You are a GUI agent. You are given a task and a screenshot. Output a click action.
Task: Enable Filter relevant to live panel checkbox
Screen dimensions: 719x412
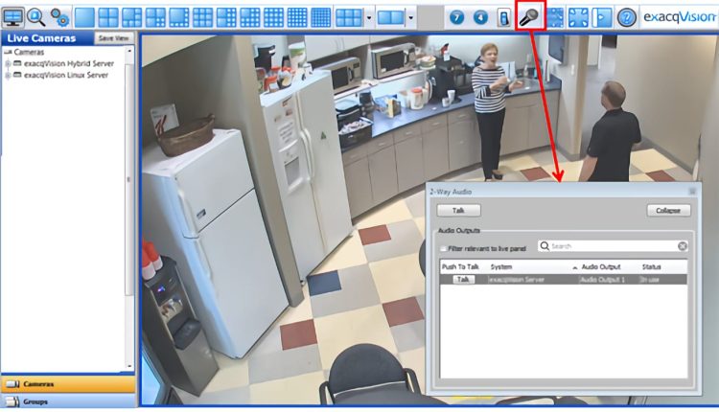pyautogui.click(x=443, y=248)
